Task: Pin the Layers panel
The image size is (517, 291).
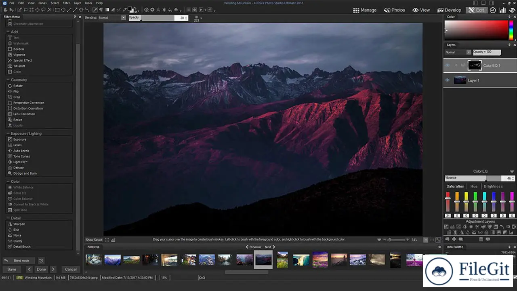Action: click(509, 45)
